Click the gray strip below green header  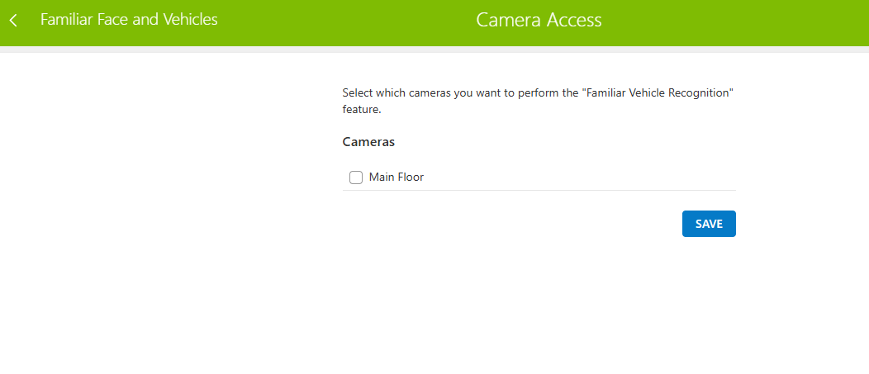(434, 50)
